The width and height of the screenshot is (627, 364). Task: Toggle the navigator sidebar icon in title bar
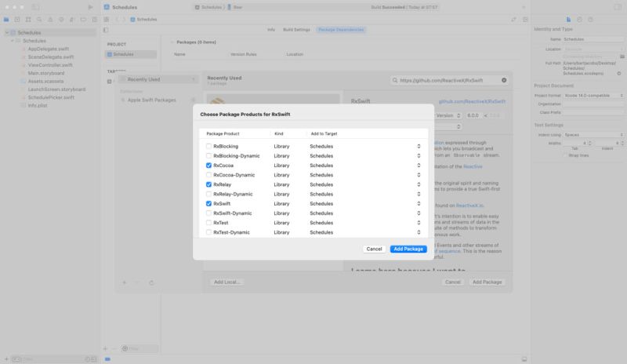tap(35, 7)
